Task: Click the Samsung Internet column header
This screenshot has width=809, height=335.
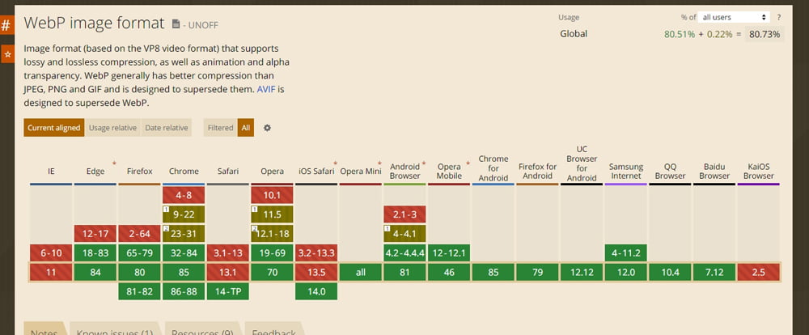Action: click(626, 172)
